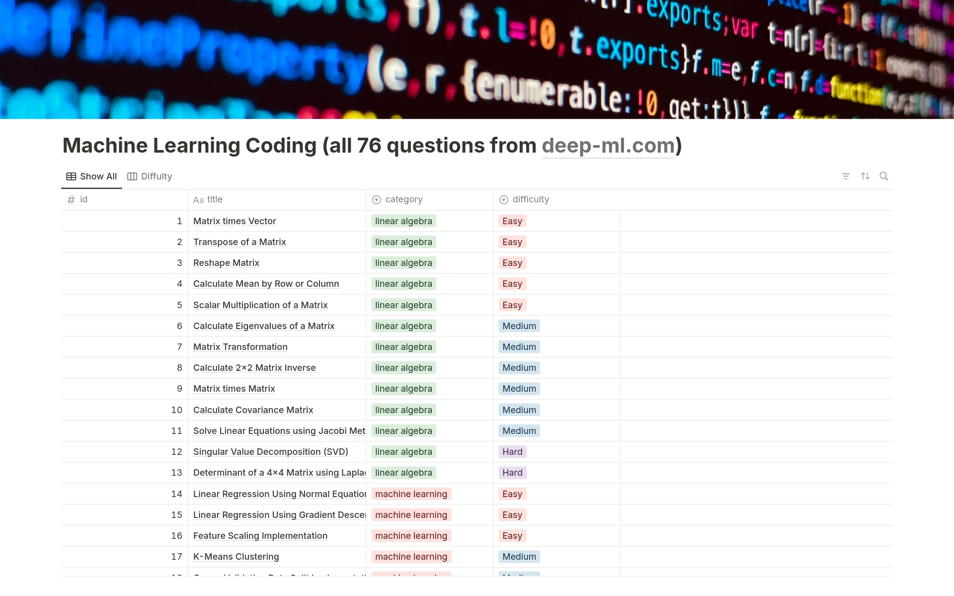Open the K-Means Clustering entry

tap(236, 557)
